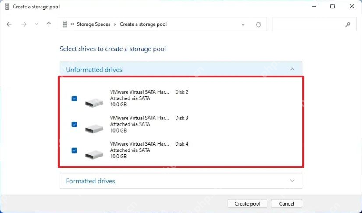This screenshot has height=213, width=362.
Task: Uncheck the Disk 2 checkbox
Action: 74,98
